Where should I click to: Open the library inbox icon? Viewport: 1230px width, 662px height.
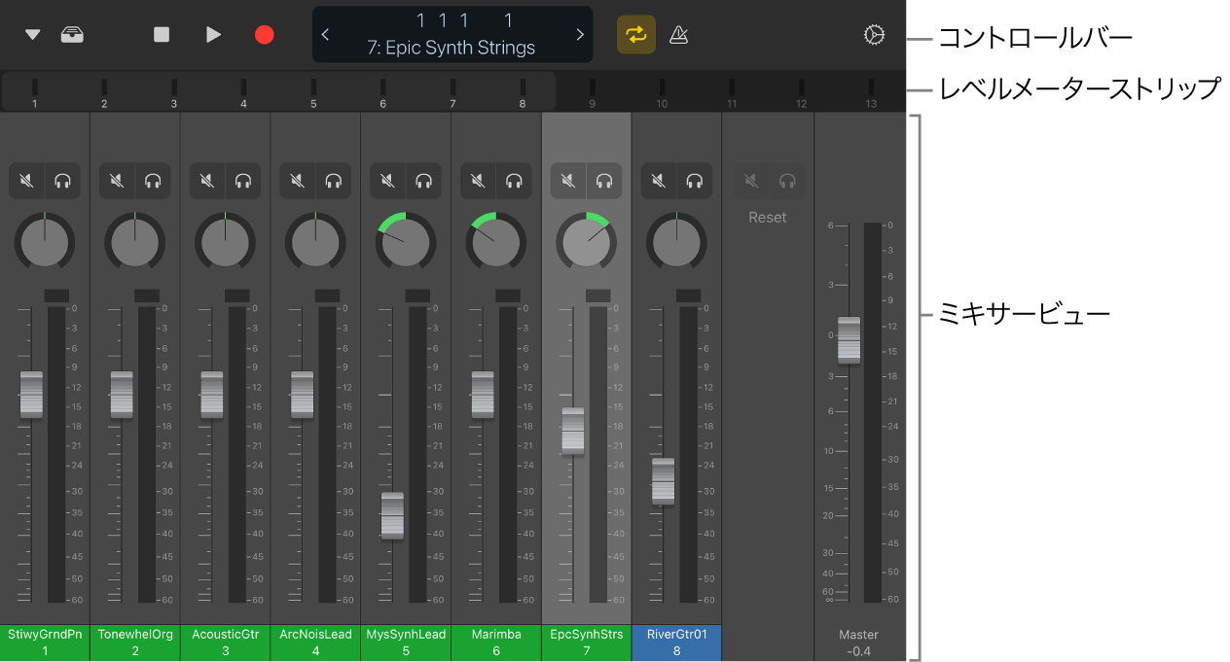click(72, 35)
